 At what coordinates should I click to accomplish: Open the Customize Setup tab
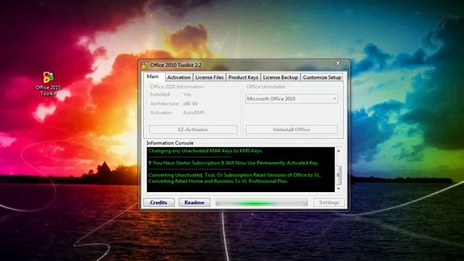coord(322,78)
